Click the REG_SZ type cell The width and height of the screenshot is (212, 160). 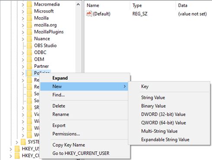(x=140, y=14)
